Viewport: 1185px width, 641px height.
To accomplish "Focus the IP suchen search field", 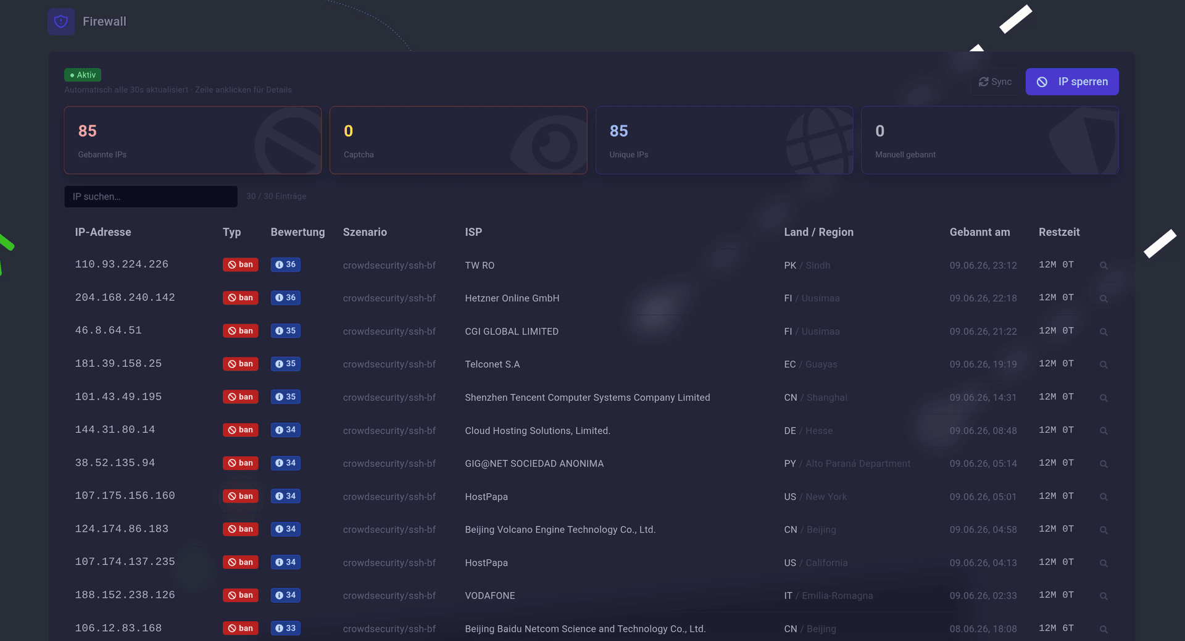I will 151,196.
